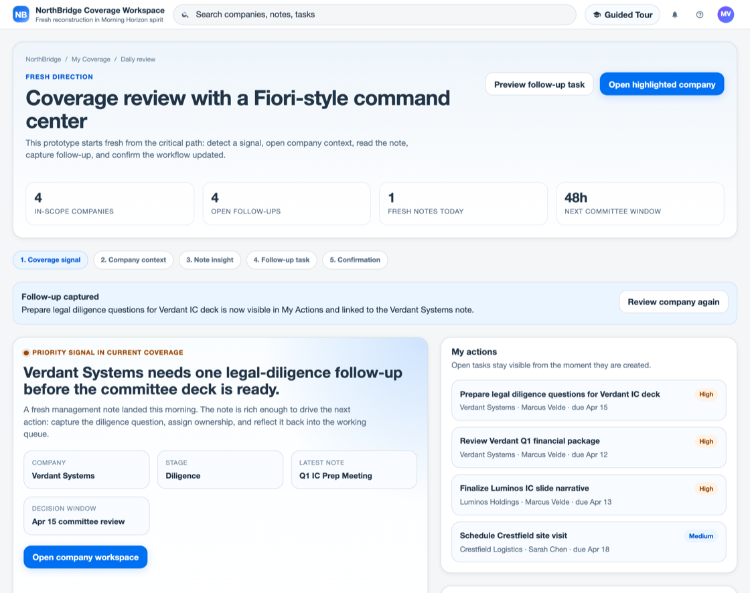Click High badge on Review Verdant Q1 task
This screenshot has width=750, height=593.
click(x=706, y=441)
